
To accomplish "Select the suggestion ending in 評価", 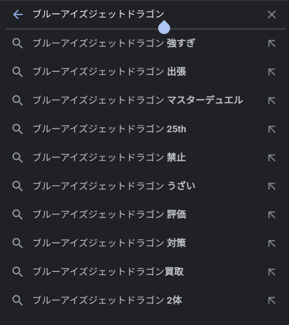I will tap(109, 215).
